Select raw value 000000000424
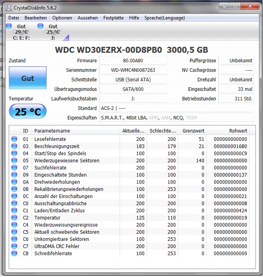This screenshot has width=263, height=277. point(231,211)
